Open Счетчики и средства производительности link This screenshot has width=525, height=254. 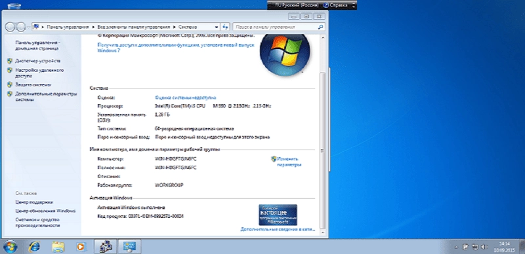(37, 223)
